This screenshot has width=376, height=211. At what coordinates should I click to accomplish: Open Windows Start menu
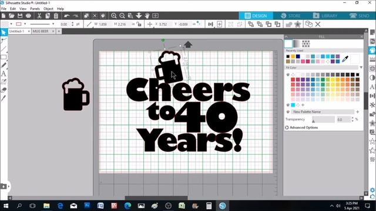coord(6,206)
